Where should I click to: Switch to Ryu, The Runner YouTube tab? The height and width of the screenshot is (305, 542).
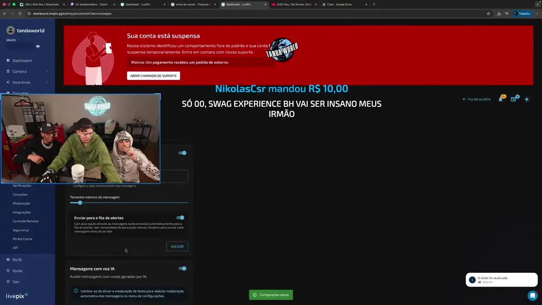click(x=293, y=4)
